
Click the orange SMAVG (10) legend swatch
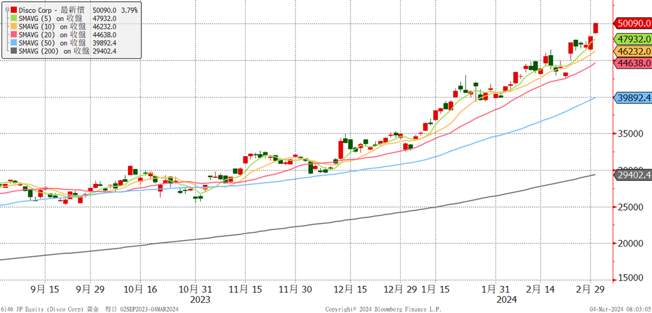click(14, 26)
